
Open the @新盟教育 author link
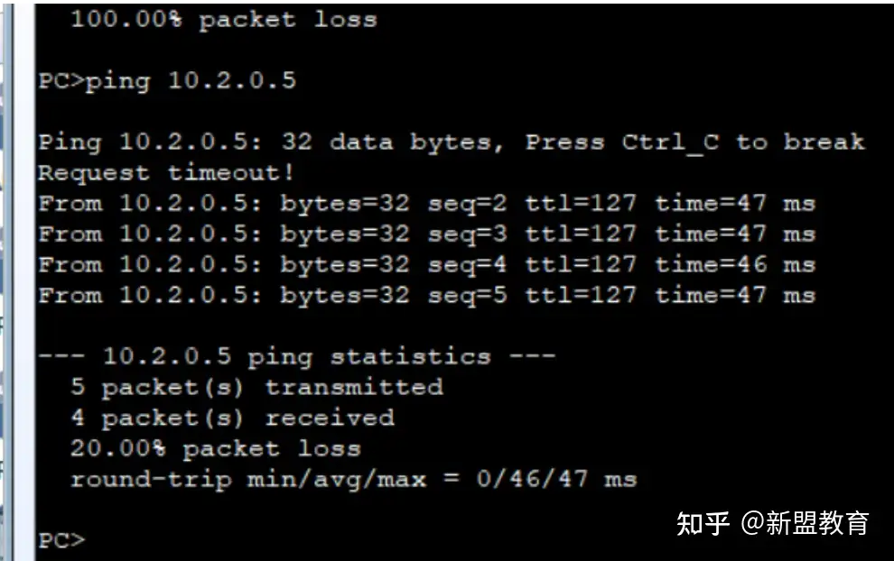pos(806,523)
